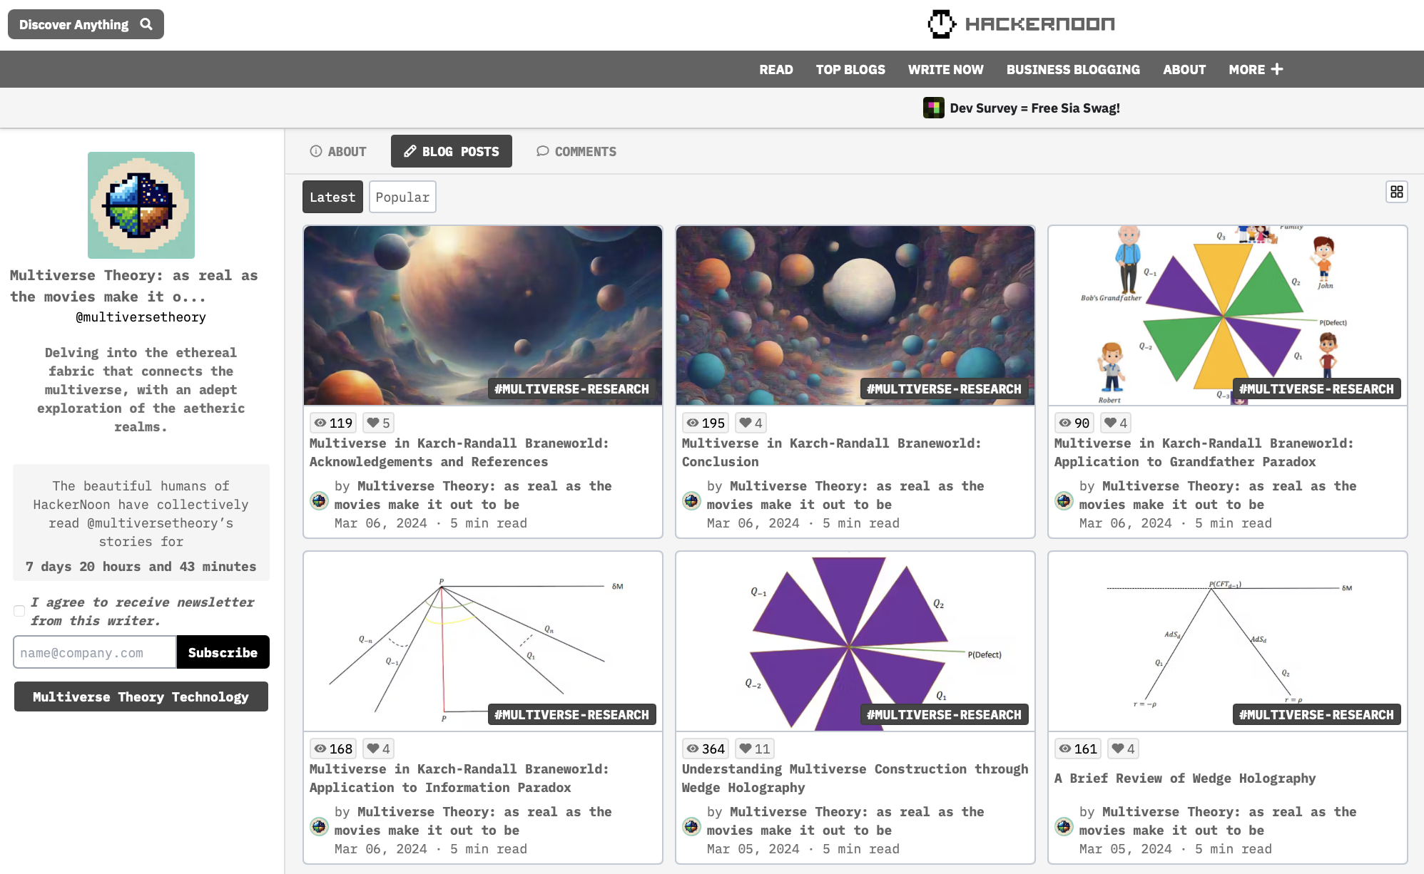
Task: Click the Subscribe button
Action: click(x=223, y=652)
